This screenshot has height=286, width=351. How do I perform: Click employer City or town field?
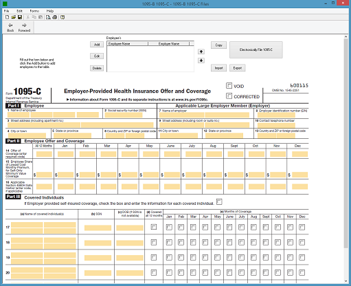[179, 135]
